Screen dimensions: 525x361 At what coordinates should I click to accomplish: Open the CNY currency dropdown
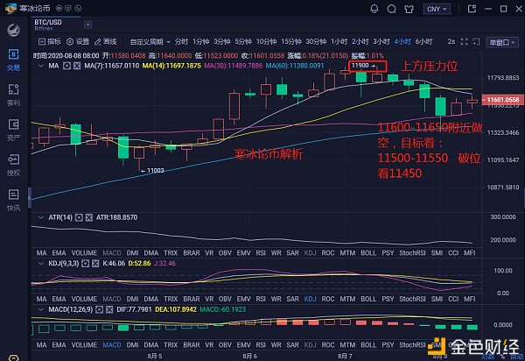437,9
